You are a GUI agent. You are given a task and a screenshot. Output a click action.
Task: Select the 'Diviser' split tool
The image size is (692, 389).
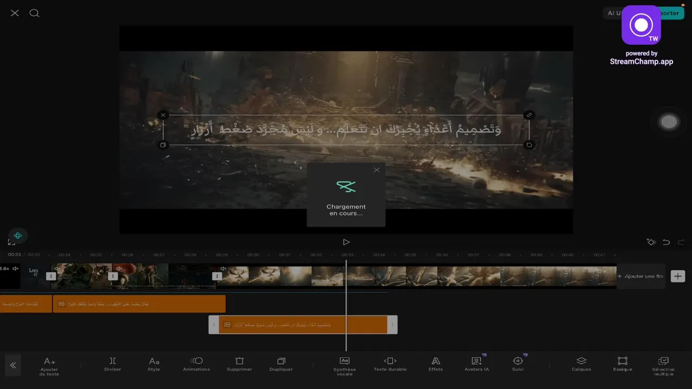[x=112, y=365]
